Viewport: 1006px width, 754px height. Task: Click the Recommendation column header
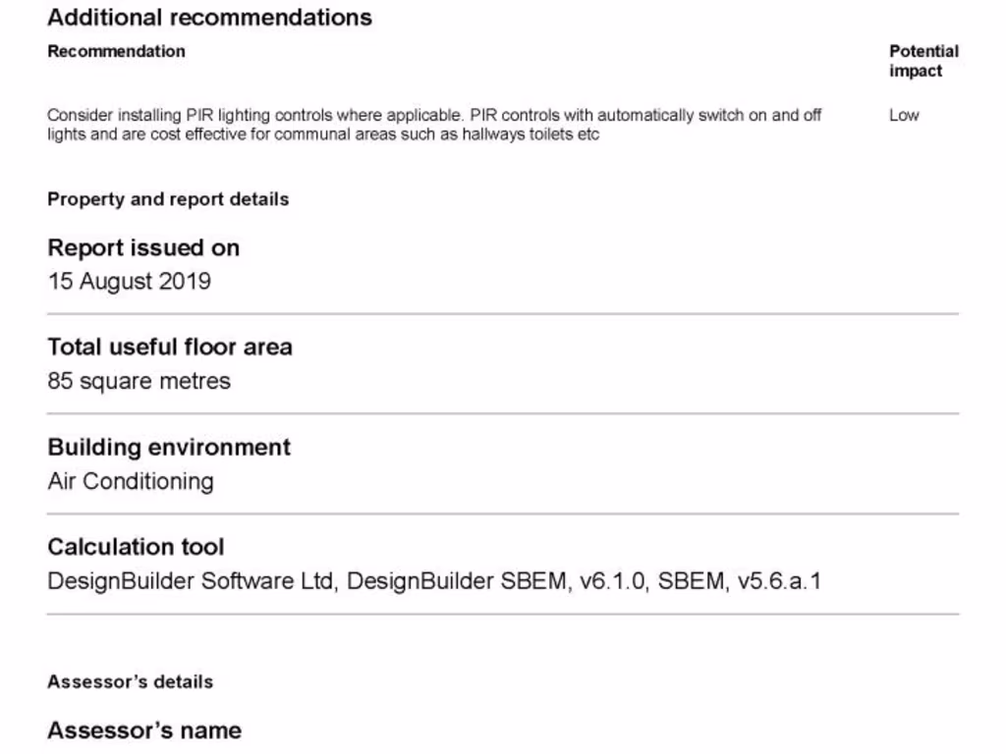[x=116, y=51]
